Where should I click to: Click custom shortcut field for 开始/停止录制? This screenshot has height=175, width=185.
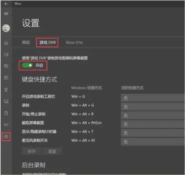click(153, 116)
